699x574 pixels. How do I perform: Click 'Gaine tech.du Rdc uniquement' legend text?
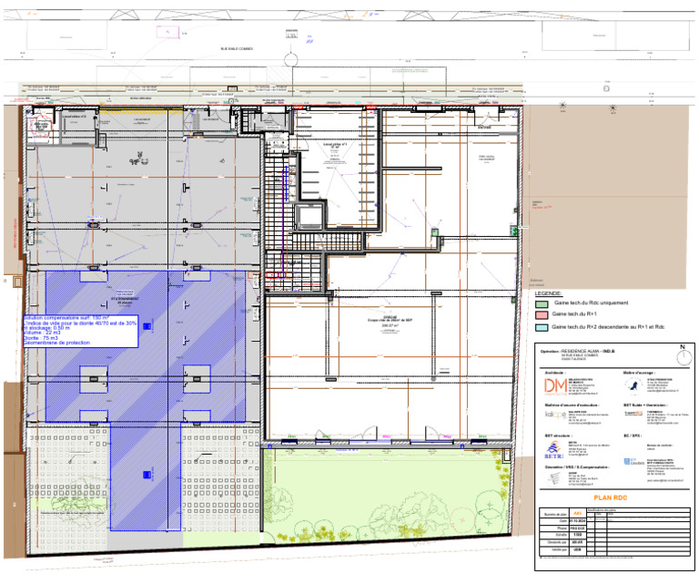[591, 302]
